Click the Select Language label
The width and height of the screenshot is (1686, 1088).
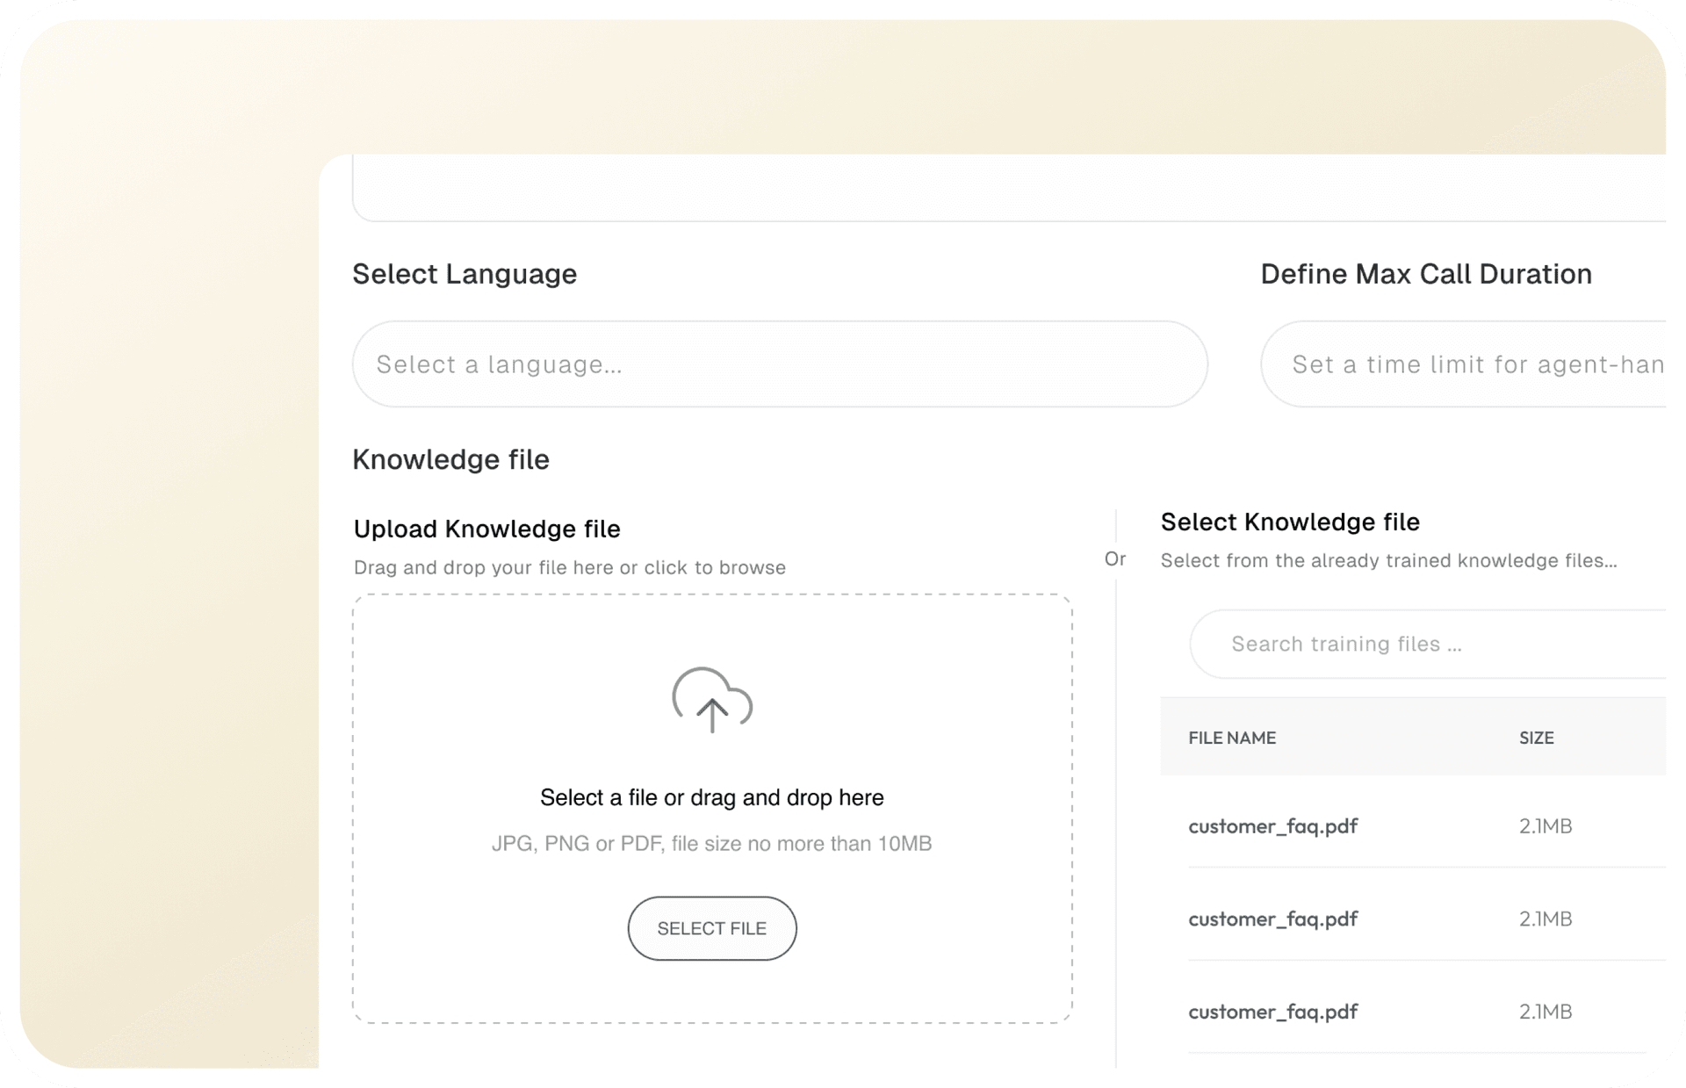pyautogui.click(x=465, y=274)
